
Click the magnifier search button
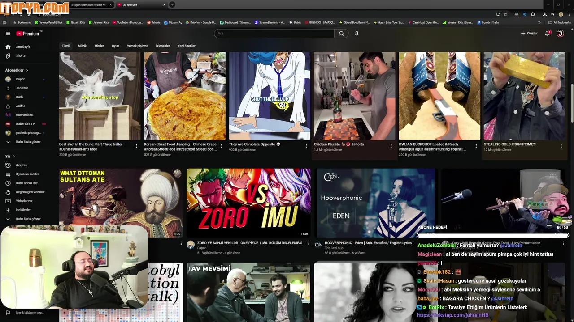coord(341,34)
